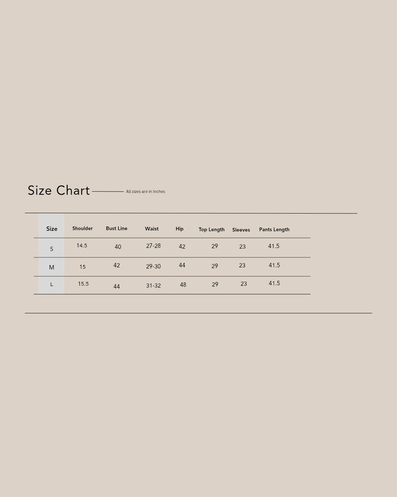Screen dimensions: 397x497
Task: Click the 31-32 waist value
Action: click(x=153, y=285)
